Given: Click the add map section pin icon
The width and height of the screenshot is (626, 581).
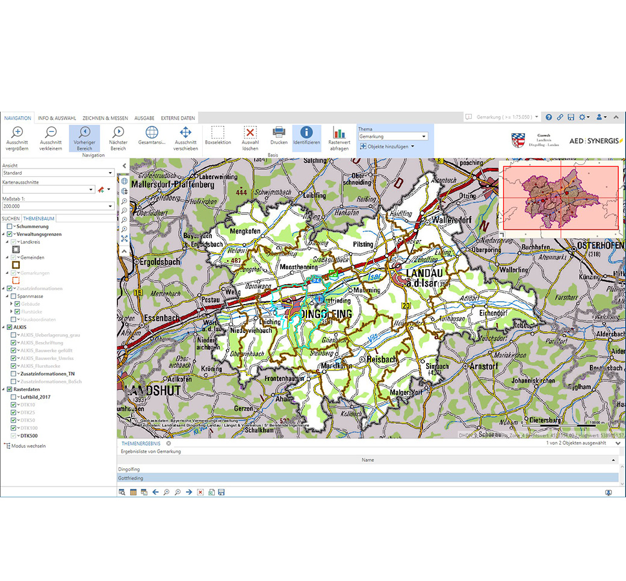Looking at the screenshot, I should click(x=101, y=190).
